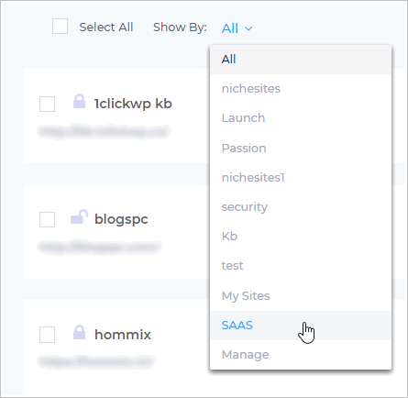This screenshot has width=408, height=398.
Task: Click the lock icon beside 1clickwp kb
Action: 79,101
